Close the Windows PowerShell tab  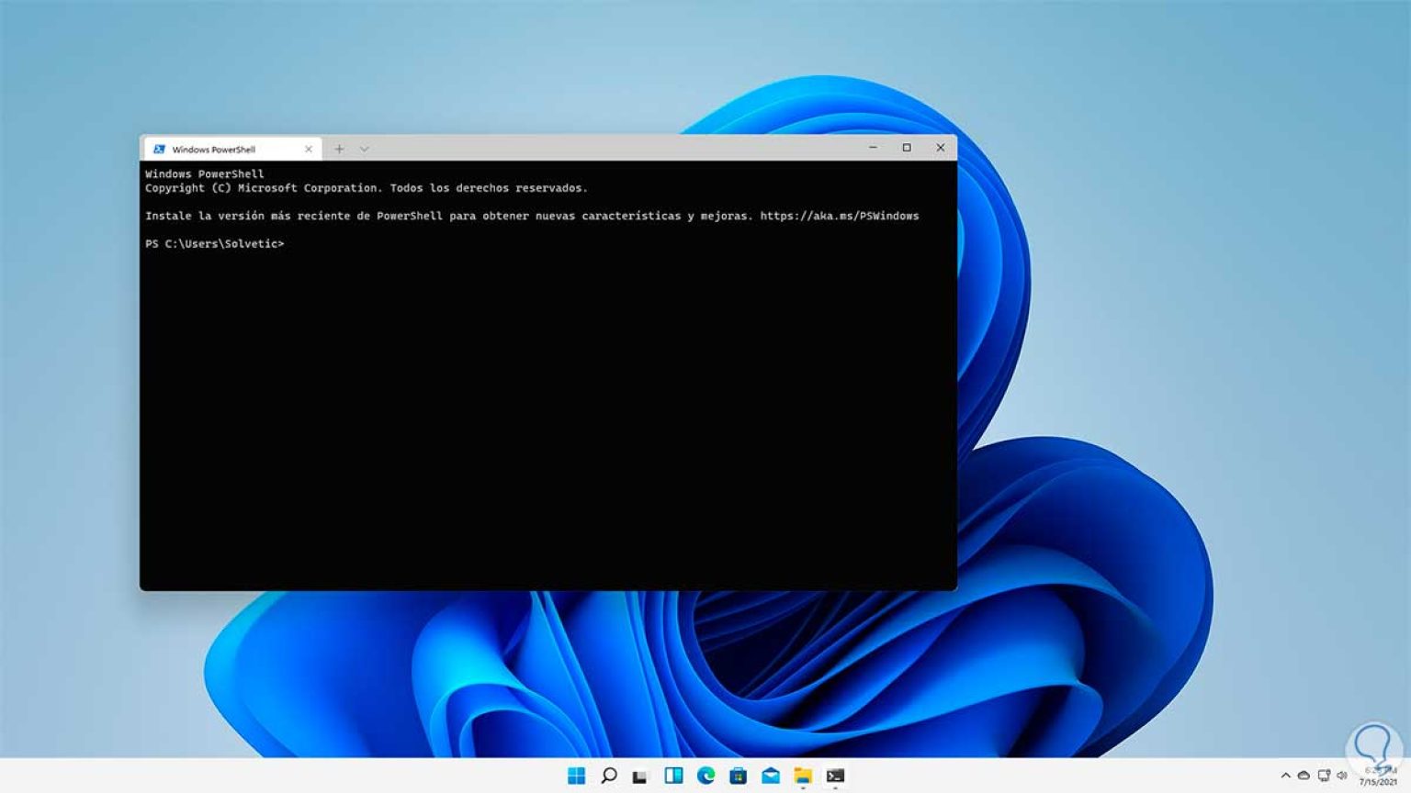(309, 148)
